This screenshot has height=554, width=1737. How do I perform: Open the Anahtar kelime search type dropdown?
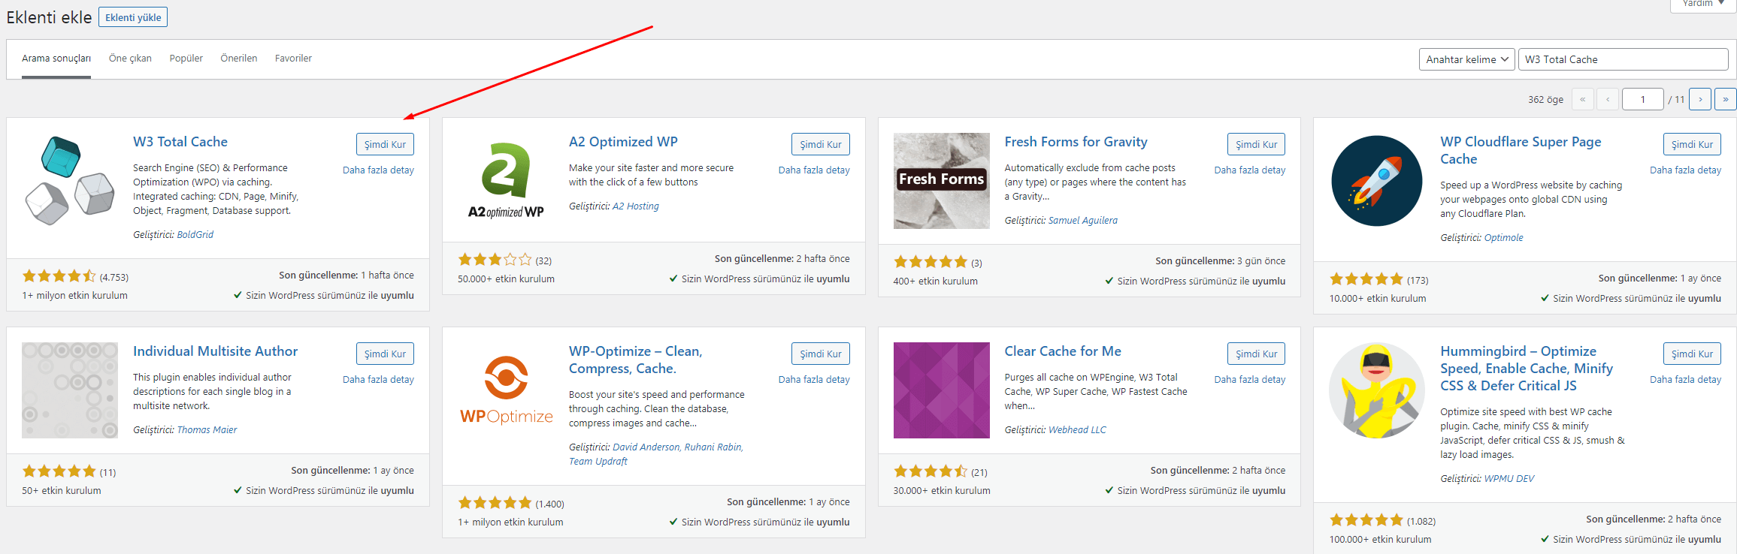pyautogui.click(x=1467, y=59)
